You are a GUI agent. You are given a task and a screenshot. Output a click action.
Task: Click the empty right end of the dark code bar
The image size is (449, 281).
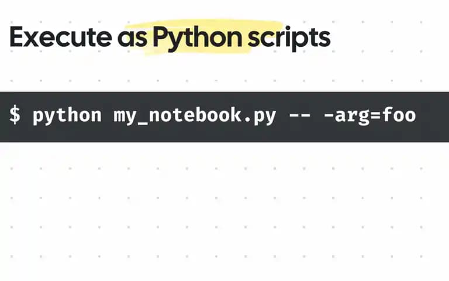click(434, 117)
